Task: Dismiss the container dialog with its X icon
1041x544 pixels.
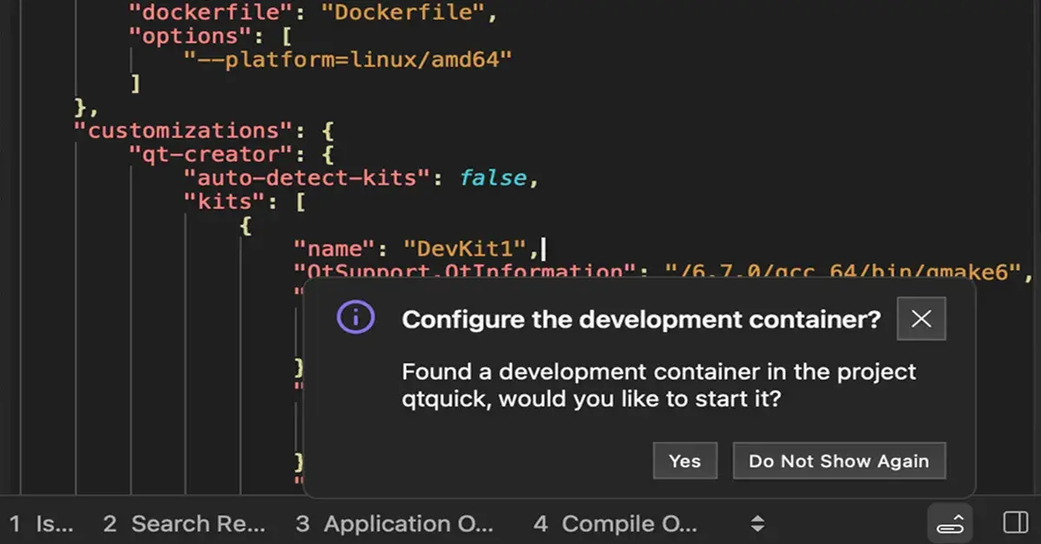Action: [x=921, y=319]
